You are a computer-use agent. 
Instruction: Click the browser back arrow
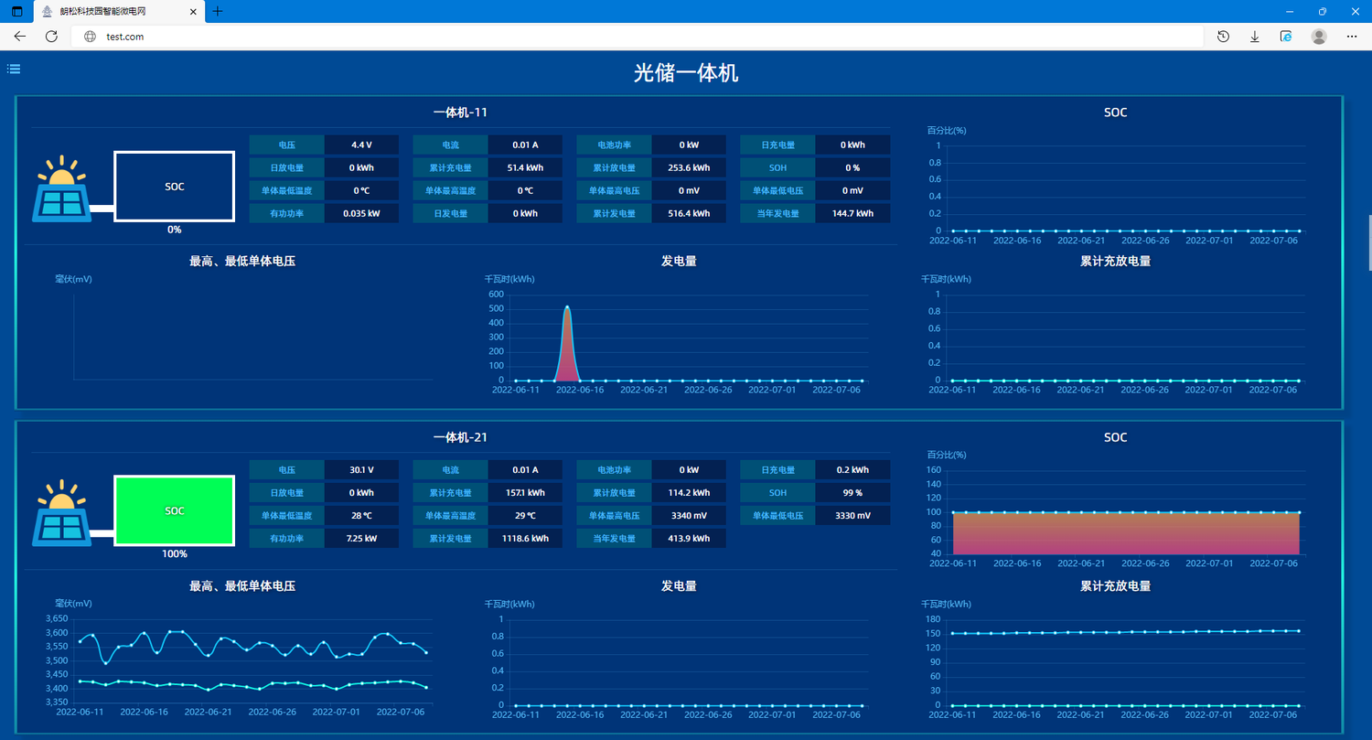20,37
